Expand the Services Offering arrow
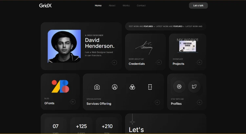246x134 pixels. [157, 102]
